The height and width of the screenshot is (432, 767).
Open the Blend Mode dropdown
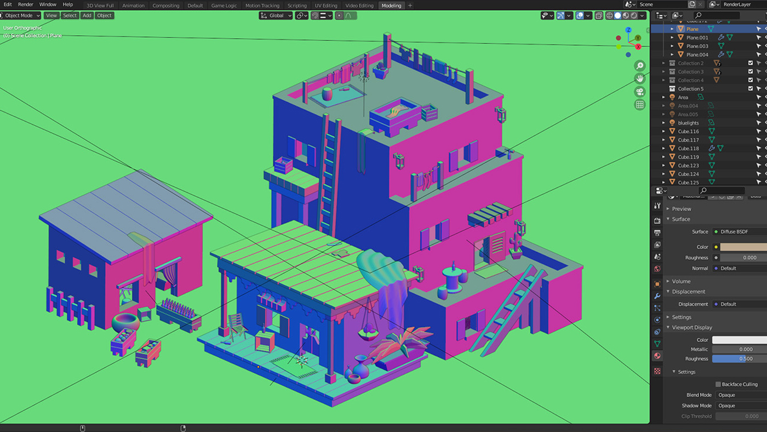(740, 395)
